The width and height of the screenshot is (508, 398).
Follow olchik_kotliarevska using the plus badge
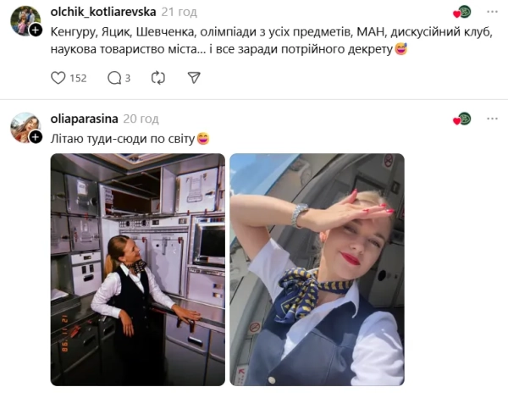[x=36, y=30]
